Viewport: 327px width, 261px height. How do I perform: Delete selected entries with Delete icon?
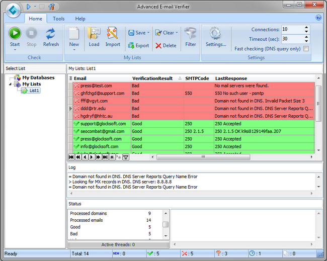(166, 45)
